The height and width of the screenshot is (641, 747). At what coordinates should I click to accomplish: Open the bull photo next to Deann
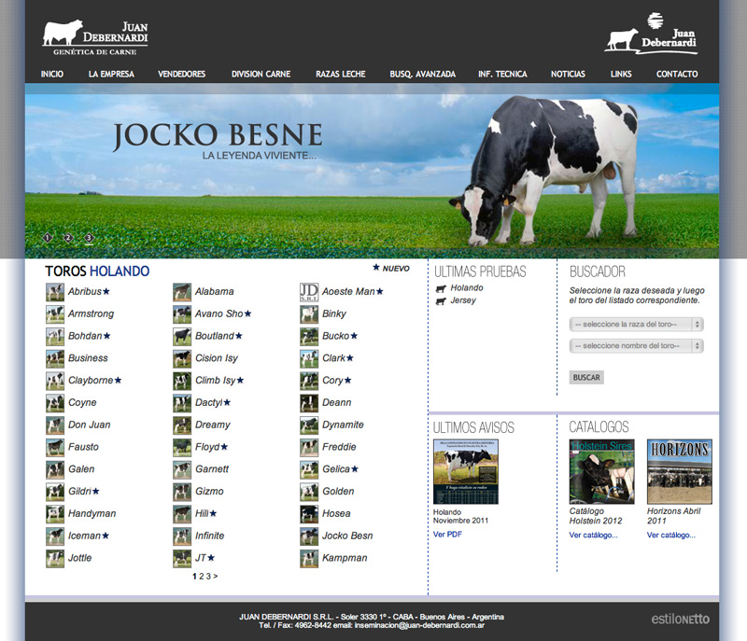[309, 403]
